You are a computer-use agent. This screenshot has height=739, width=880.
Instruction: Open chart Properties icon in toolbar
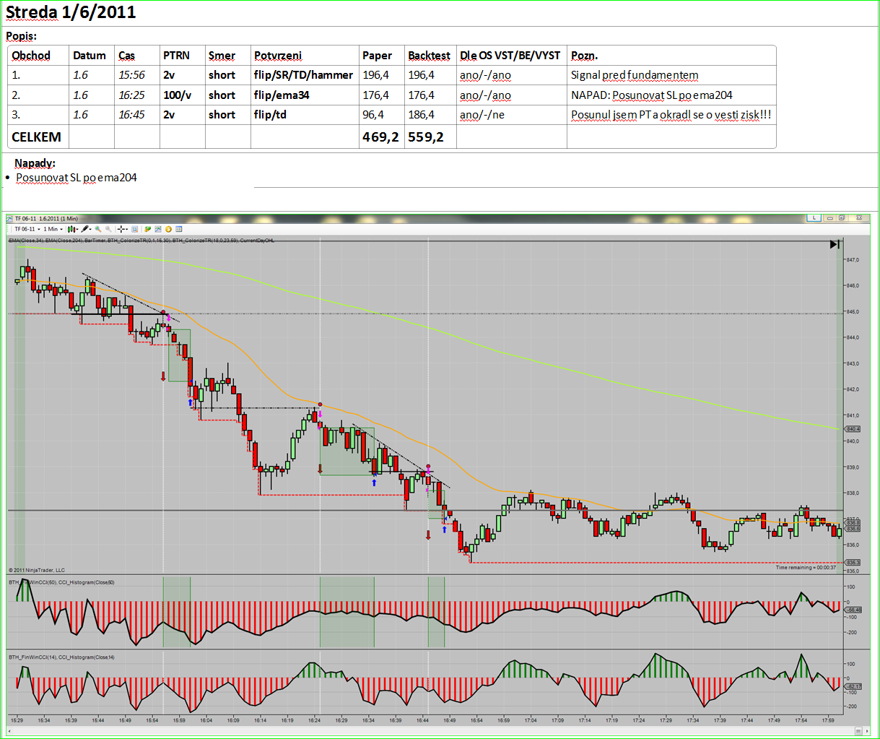click(x=179, y=229)
